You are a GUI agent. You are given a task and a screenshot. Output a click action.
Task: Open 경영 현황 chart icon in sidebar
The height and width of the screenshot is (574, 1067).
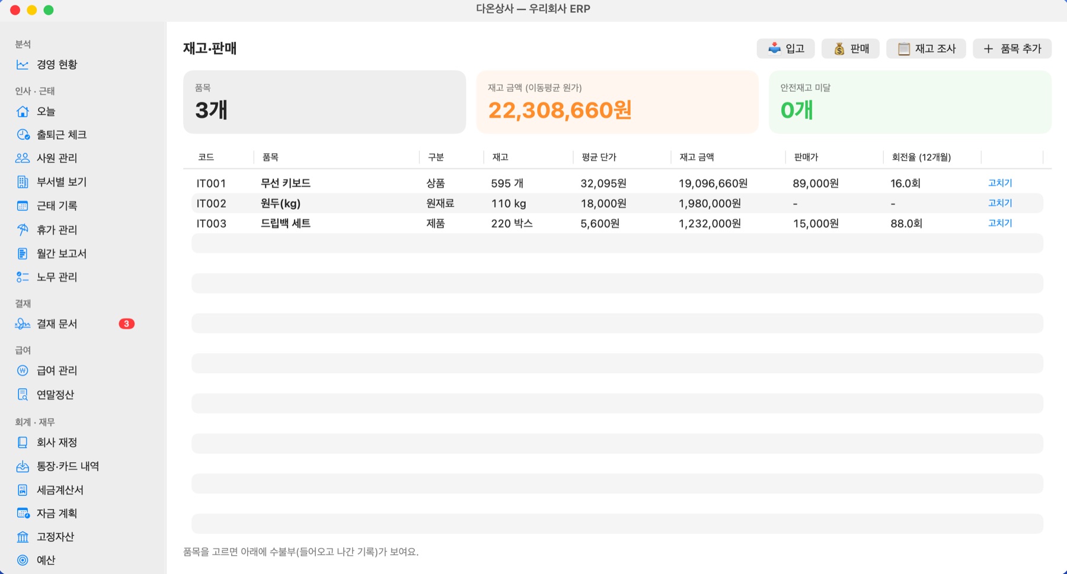click(23, 65)
